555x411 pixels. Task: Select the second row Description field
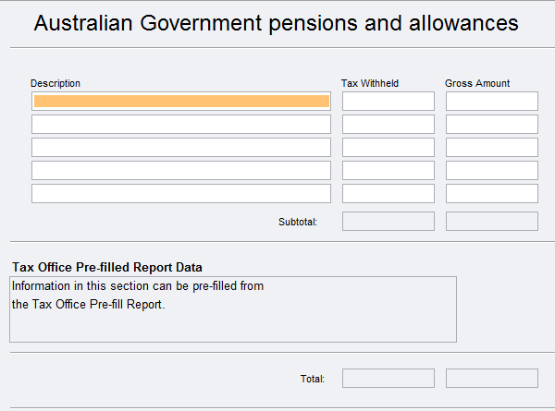point(181,125)
